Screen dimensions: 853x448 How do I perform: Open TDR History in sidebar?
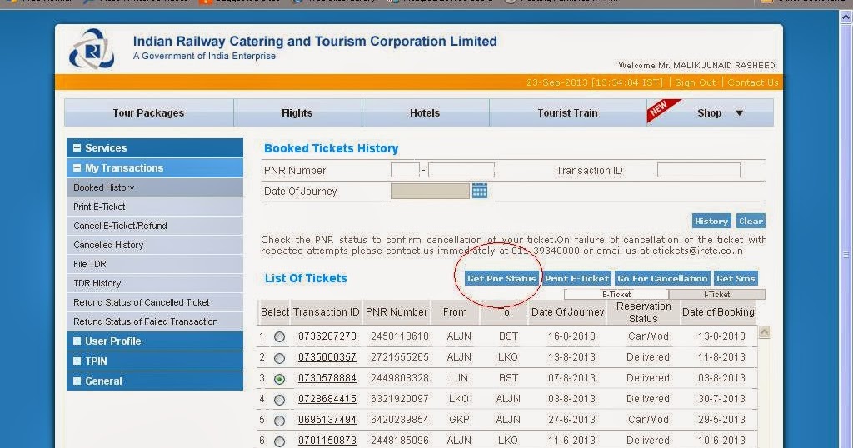pos(154,283)
